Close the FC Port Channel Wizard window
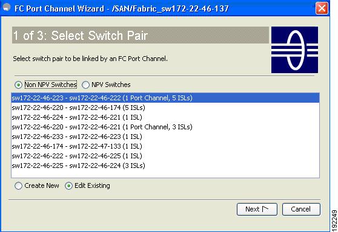This screenshot has height=232, width=338. click(322, 8)
